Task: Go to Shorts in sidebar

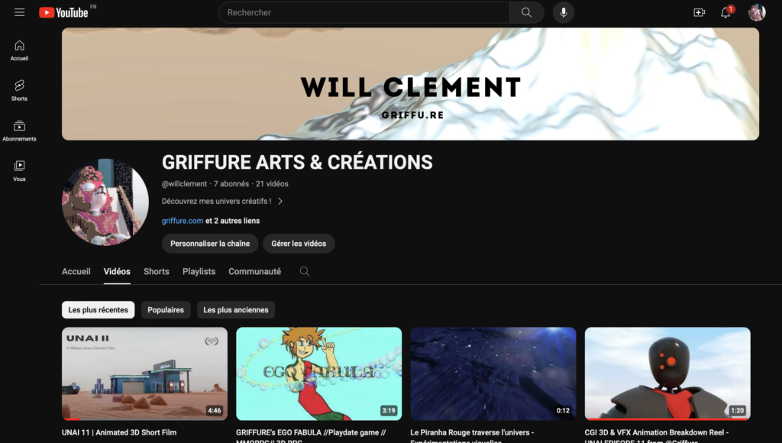Action: point(19,90)
